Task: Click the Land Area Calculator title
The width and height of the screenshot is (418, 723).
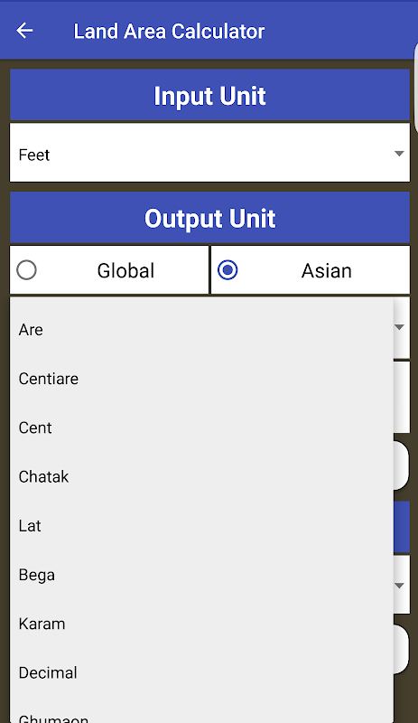Action: pyautogui.click(x=169, y=32)
